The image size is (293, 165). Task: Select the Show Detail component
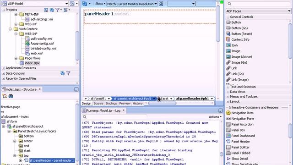[x=239, y=159]
